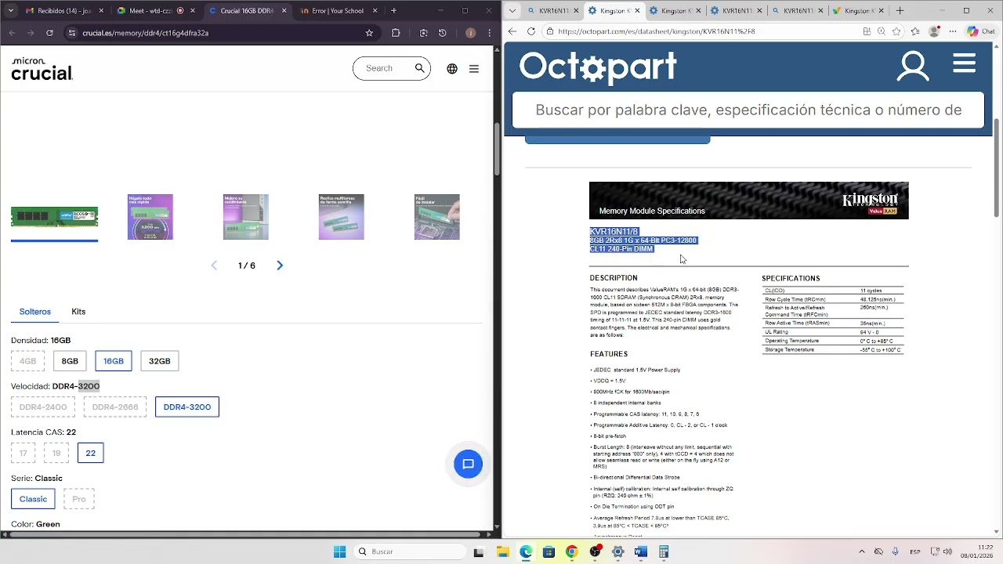Open Windows Start menu
The width and height of the screenshot is (1003, 564).
(x=339, y=551)
